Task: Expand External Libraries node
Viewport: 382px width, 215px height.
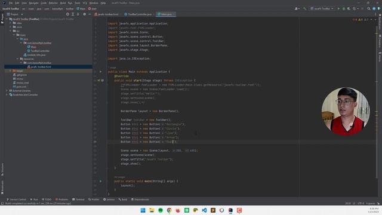Action: pos(7,91)
